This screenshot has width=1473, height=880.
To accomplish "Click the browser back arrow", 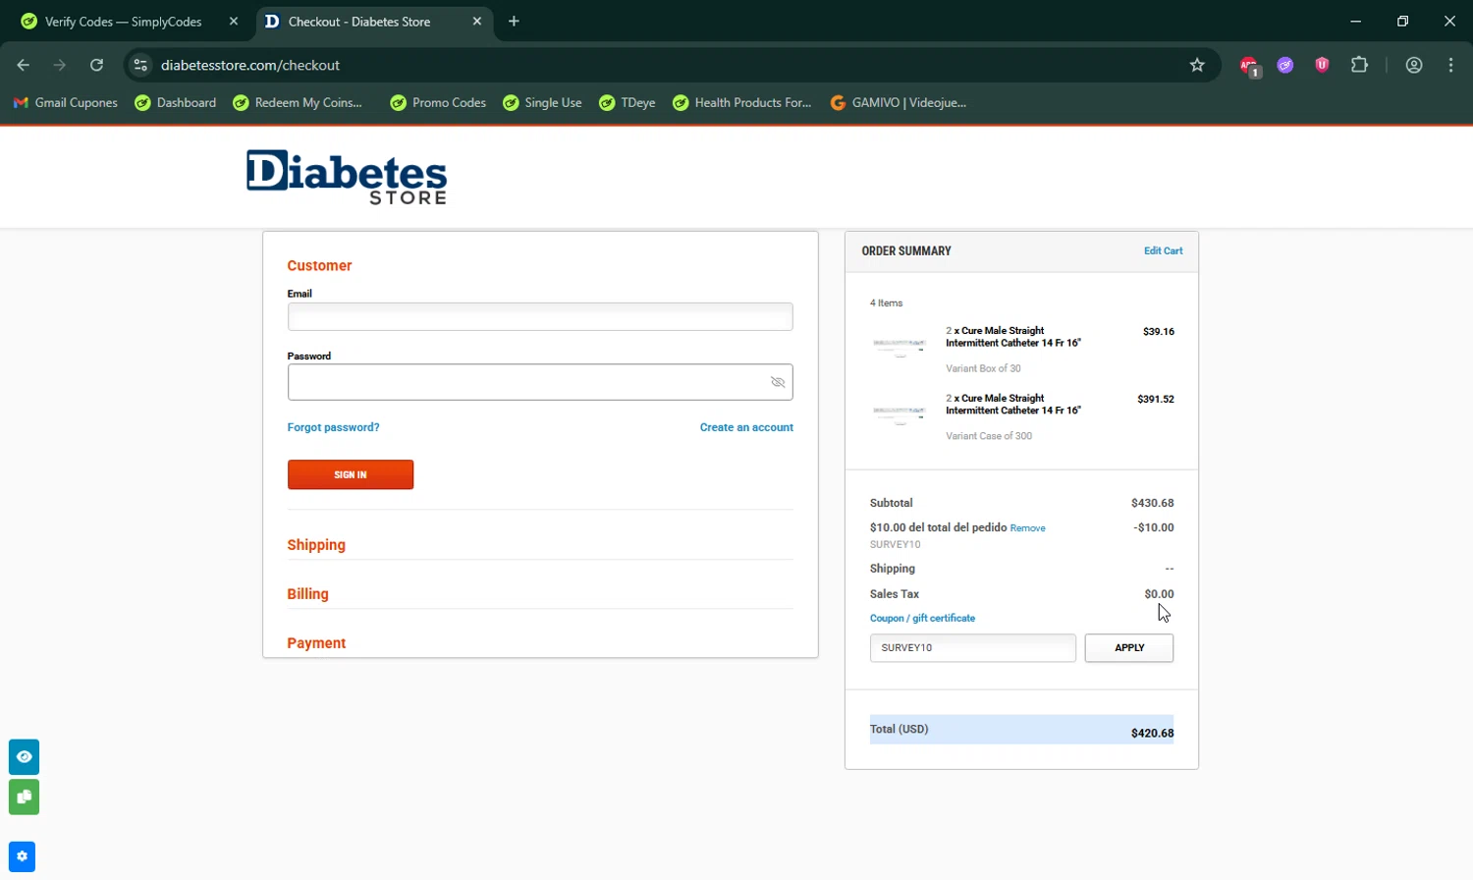I will [x=23, y=65].
